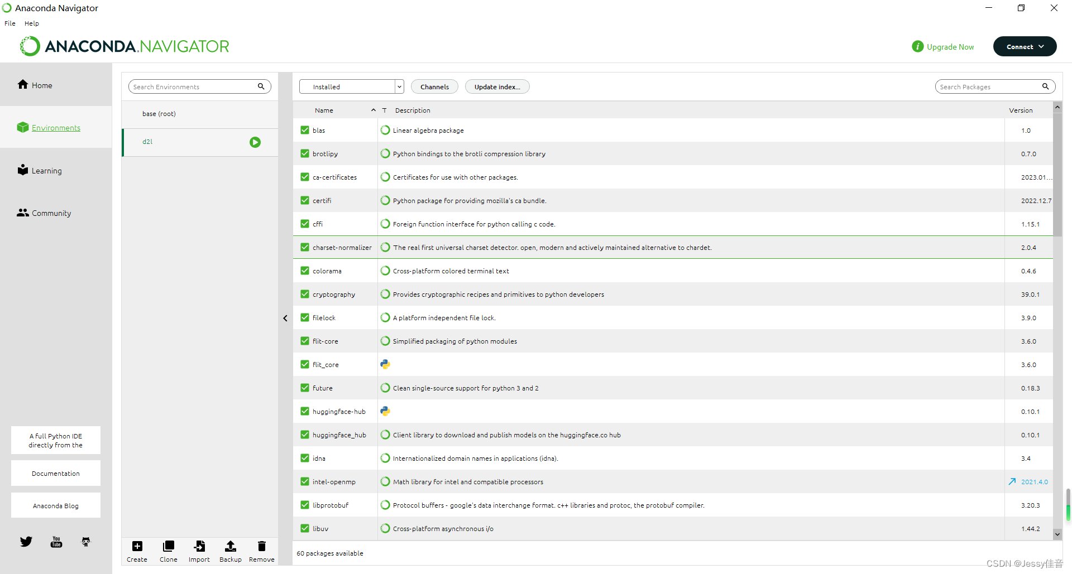Click the search environments magnifier icon
Screen dimensions: 1072x574
261,86
